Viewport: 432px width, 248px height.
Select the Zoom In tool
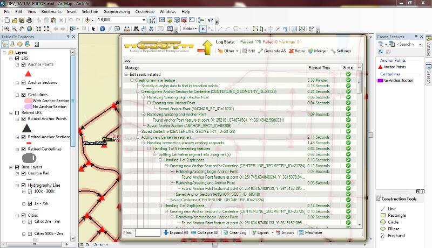click(x=7, y=29)
